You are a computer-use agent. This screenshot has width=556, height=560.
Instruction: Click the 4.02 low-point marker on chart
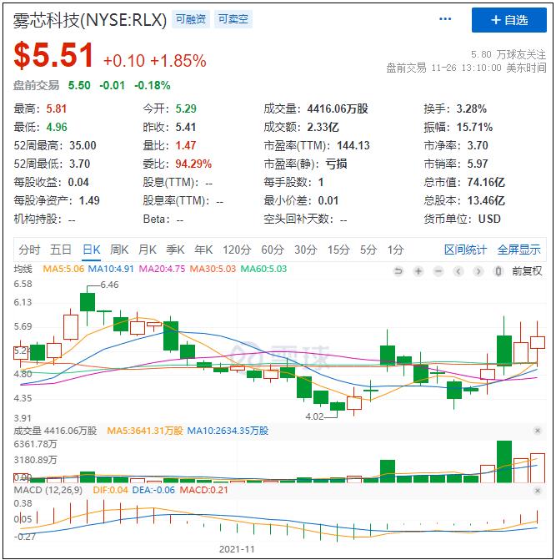314,416
